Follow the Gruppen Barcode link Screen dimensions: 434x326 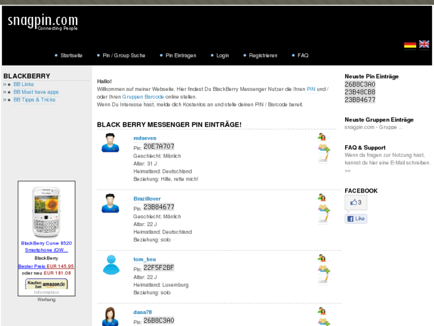tap(143, 97)
